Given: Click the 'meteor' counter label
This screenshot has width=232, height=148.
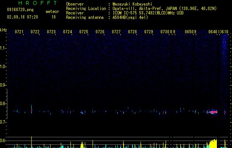Looking at the screenshot, I should pyautogui.click(x=52, y=11).
